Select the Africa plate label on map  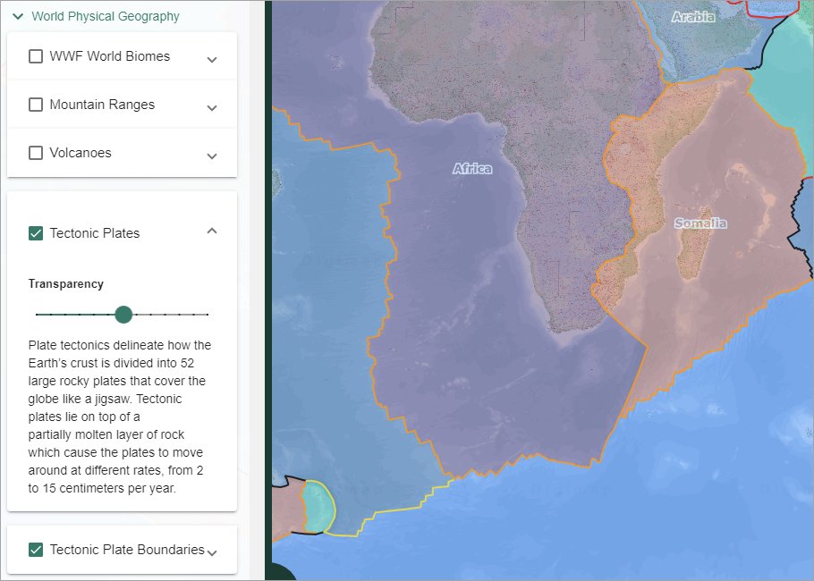(472, 168)
